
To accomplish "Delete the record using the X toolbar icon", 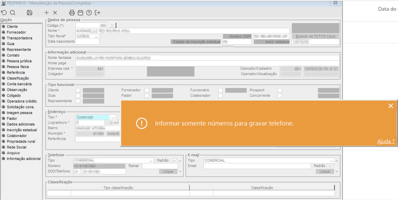I will [x=55, y=13].
